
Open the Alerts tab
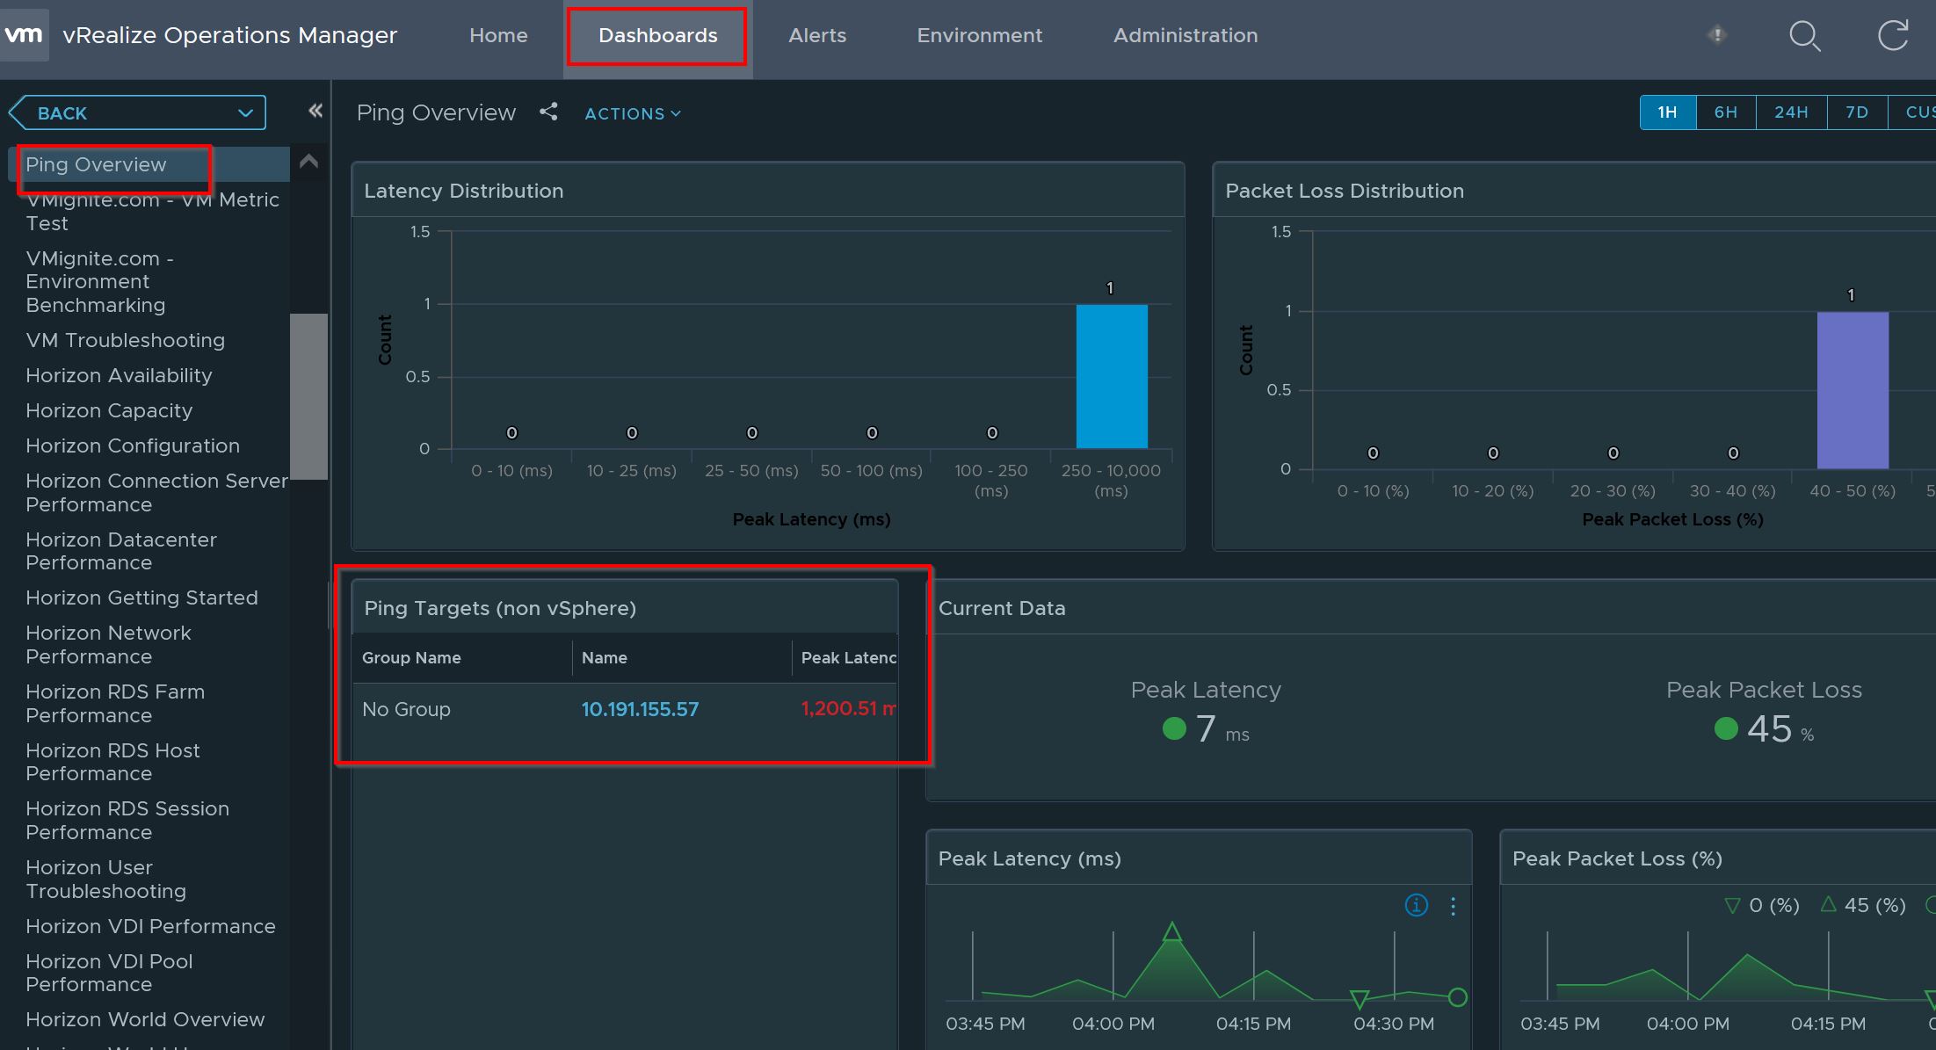(816, 36)
